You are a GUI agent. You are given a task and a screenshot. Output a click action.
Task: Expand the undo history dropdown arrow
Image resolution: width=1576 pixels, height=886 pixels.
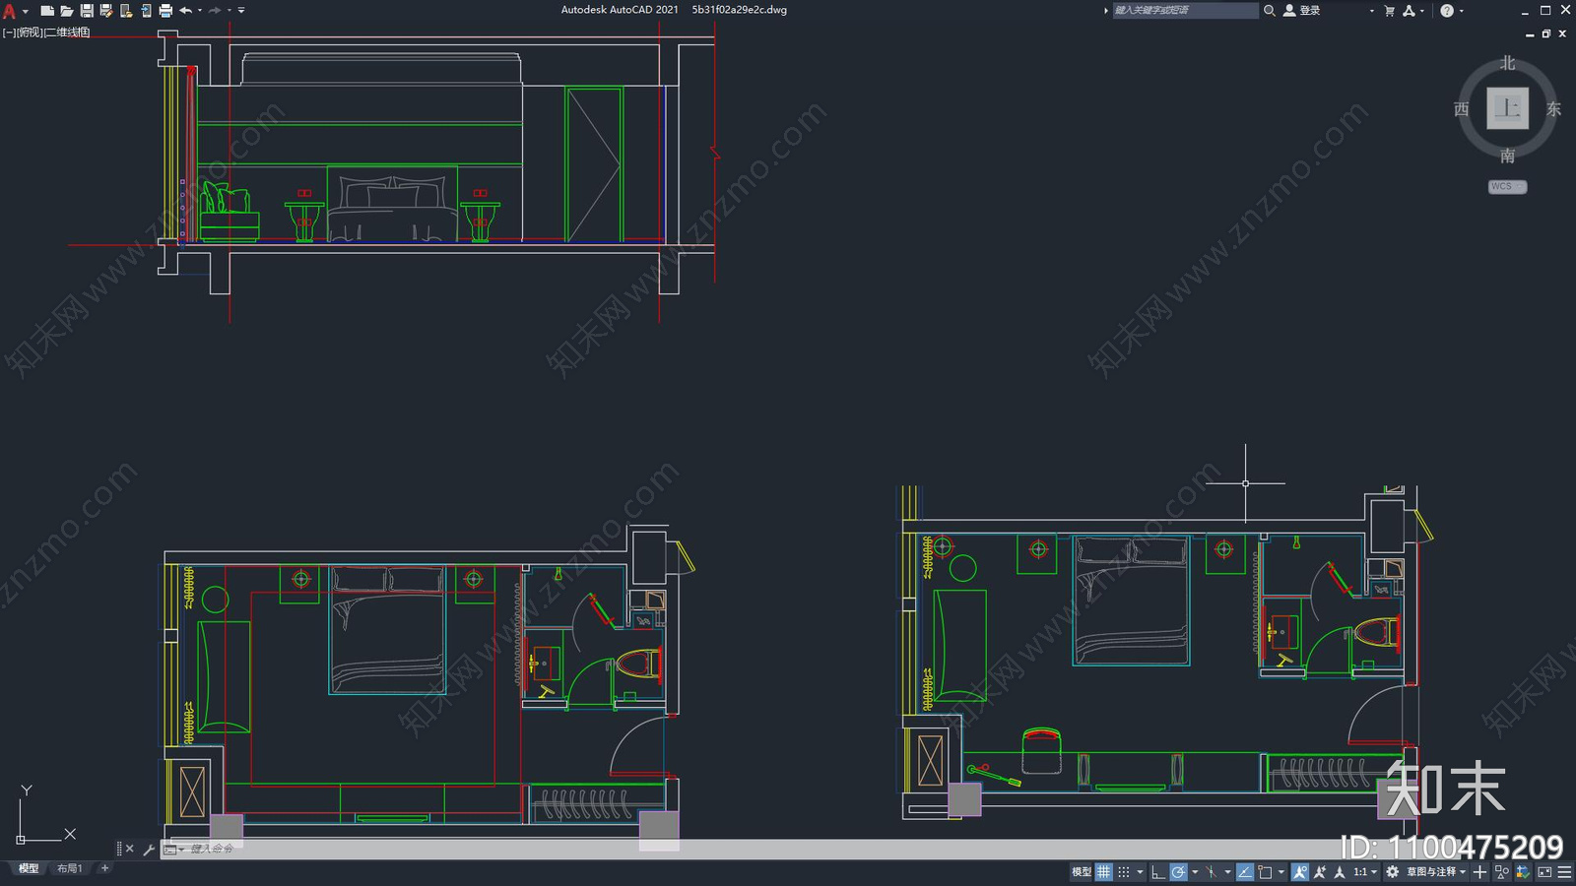pyautogui.click(x=200, y=11)
